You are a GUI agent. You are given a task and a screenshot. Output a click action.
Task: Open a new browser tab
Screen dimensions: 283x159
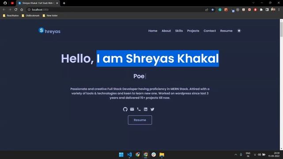(64, 3)
